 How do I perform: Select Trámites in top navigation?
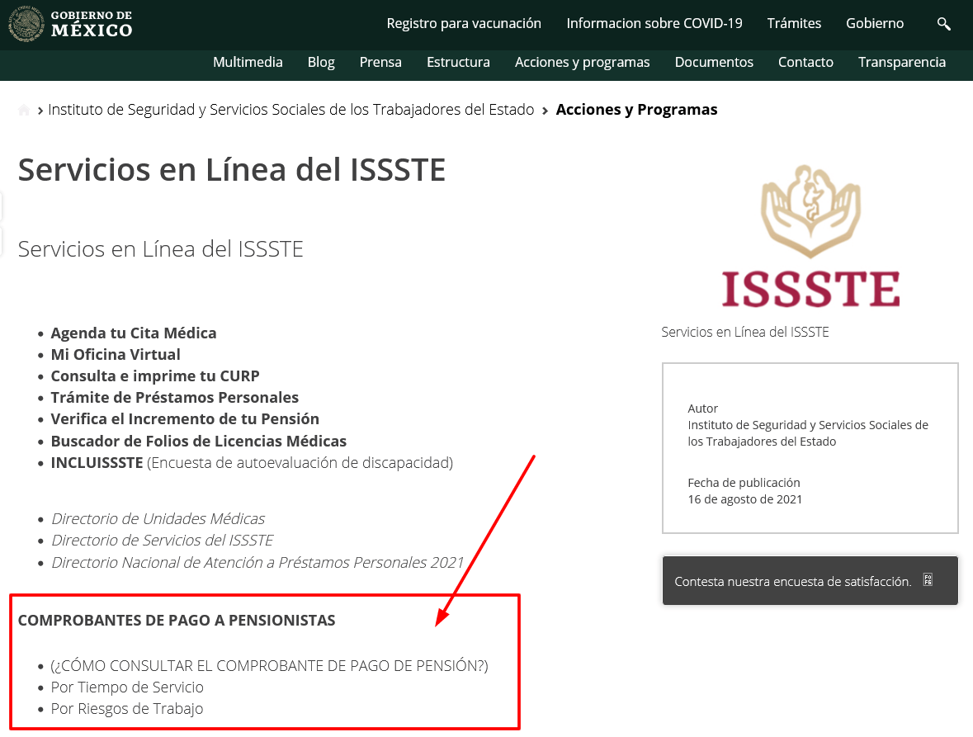pyautogui.click(x=794, y=24)
